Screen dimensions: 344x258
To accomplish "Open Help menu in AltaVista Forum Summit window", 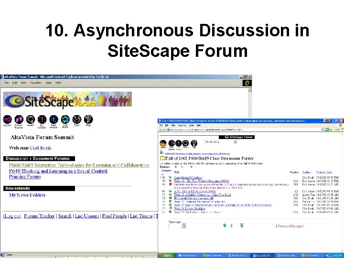I will tap(58, 83).
